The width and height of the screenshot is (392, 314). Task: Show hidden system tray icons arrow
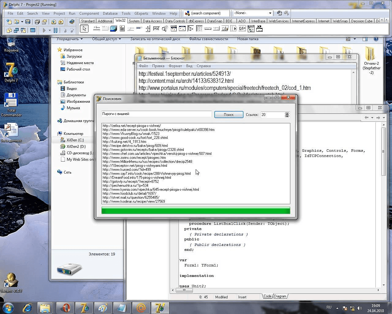pos(337,308)
